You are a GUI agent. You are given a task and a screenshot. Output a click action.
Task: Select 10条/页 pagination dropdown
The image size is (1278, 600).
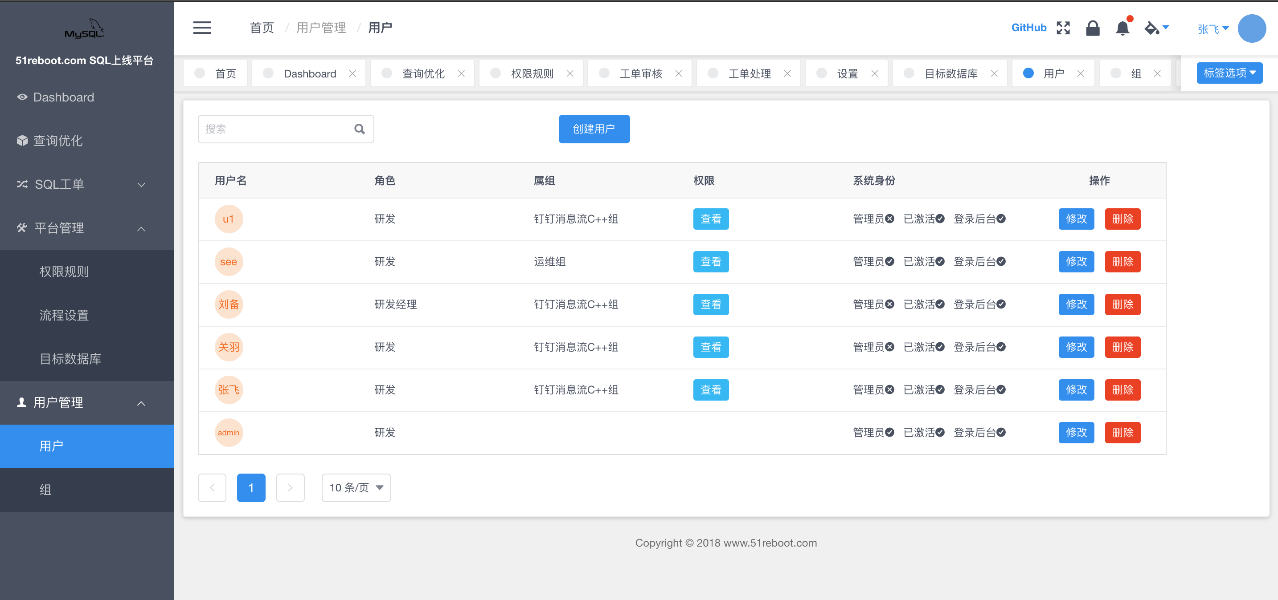[355, 487]
